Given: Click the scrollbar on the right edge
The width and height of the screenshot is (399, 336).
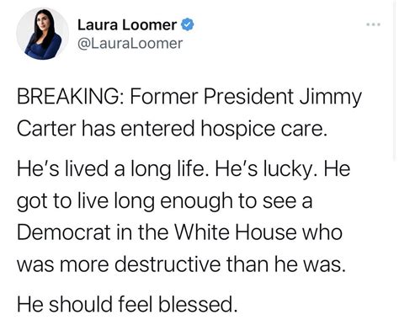Looking at the screenshot, I should pos(395,80).
